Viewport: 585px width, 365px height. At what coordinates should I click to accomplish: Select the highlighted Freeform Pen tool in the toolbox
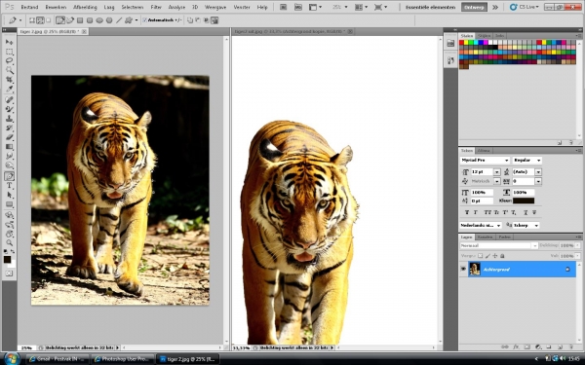pyautogui.click(x=9, y=176)
